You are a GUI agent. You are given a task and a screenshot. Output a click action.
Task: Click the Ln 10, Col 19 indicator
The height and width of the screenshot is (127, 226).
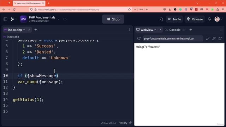tap(108, 123)
